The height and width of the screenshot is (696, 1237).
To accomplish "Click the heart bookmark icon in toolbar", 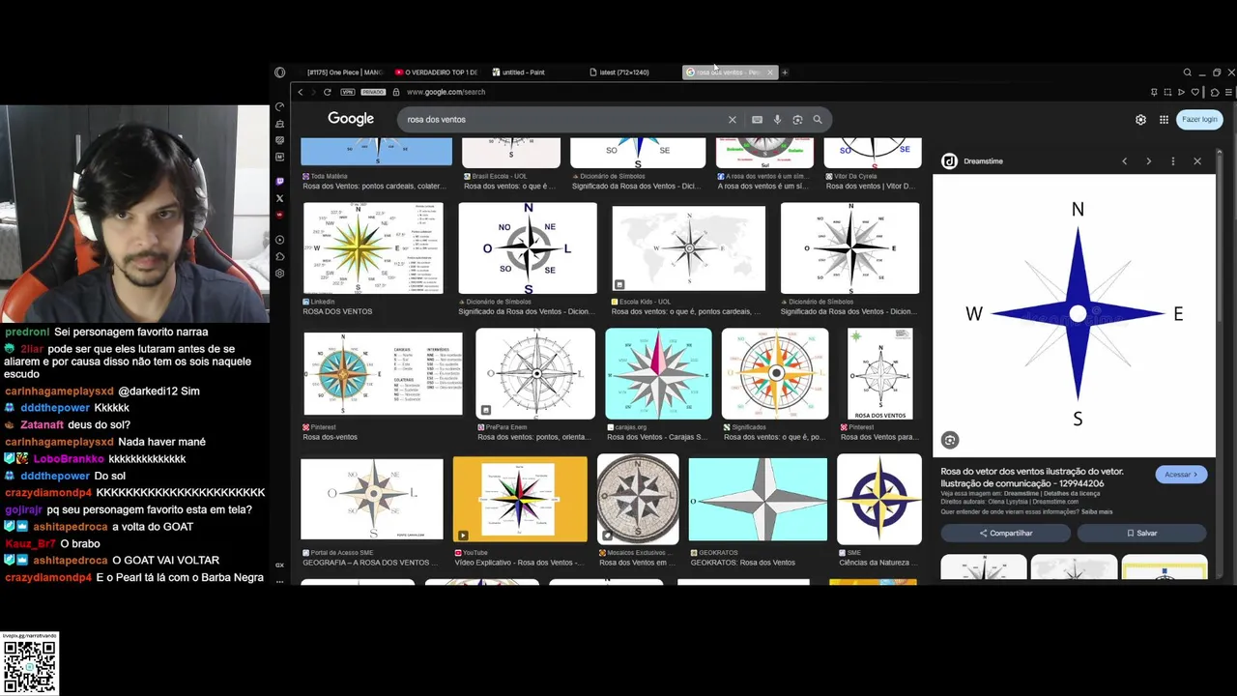I will pos(1195,92).
